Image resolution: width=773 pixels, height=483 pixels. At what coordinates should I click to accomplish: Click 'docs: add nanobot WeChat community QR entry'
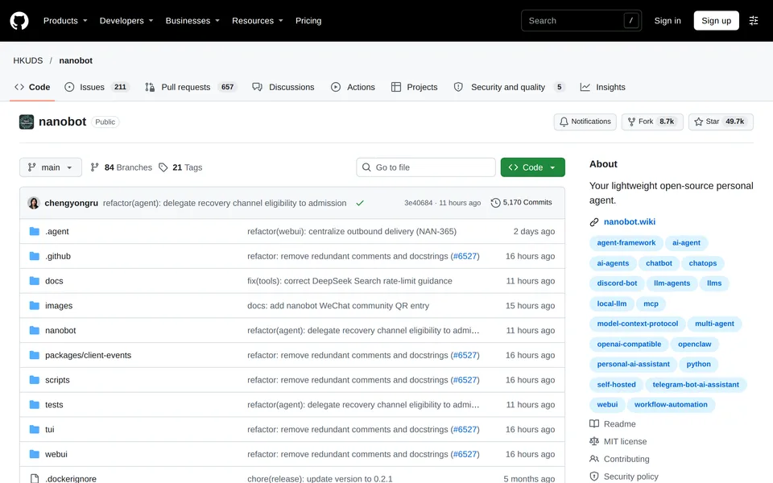(x=338, y=306)
